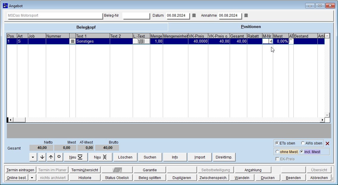Click the Direktimp. button
Screen dimensions: 338x185
(x=224, y=157)
